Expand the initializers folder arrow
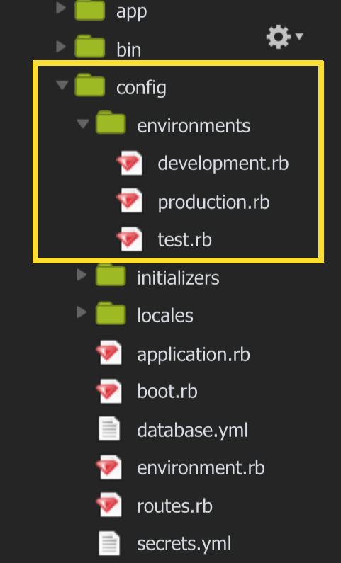341x563 pixels. [82, 275]
